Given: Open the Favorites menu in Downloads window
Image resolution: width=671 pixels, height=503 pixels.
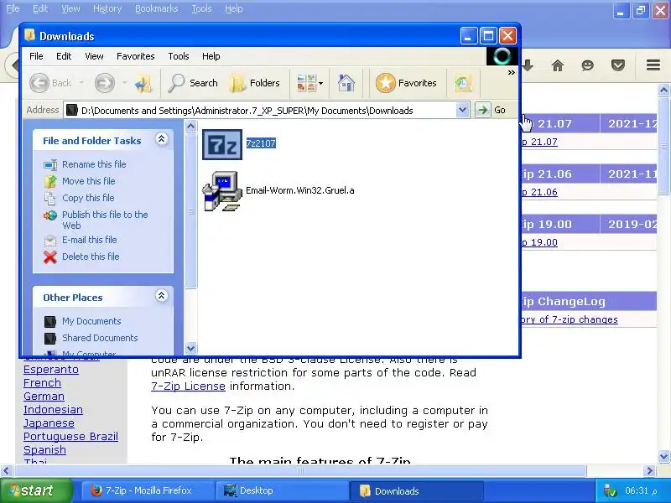Looking at the screenshot, I should (136, 56).
